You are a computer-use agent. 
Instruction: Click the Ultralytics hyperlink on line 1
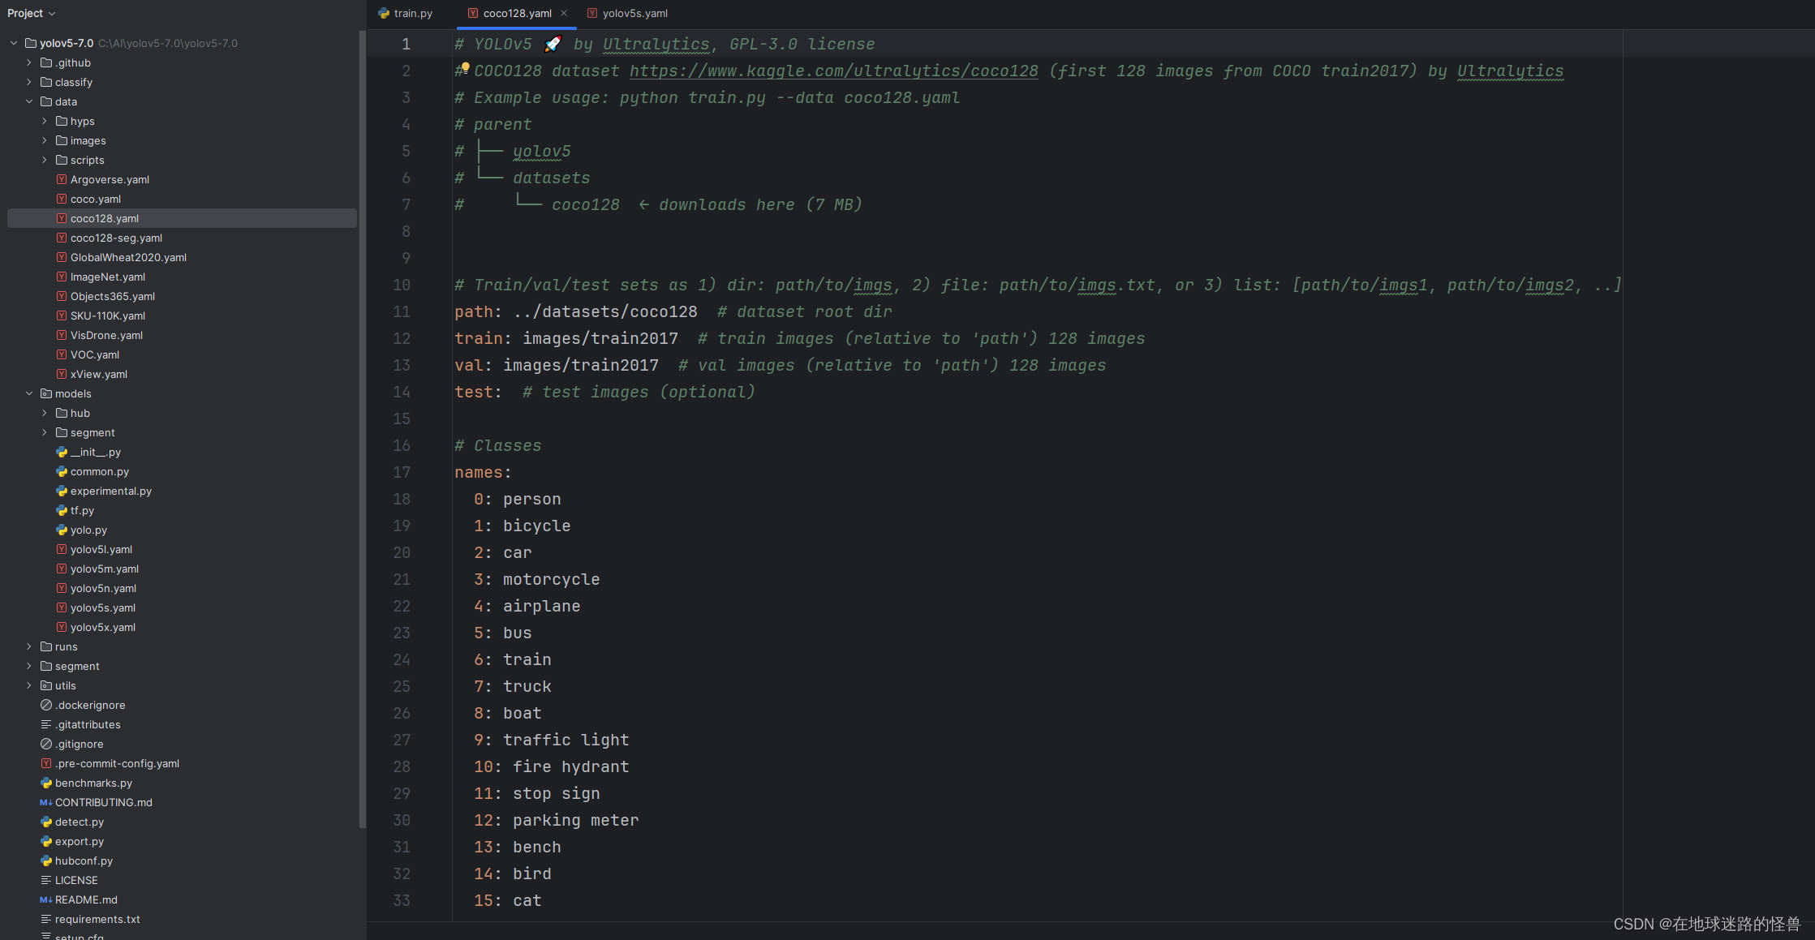(656, 45)
